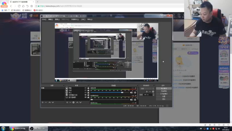The height and width of the screenshot is (131, 232).
Task: Click 桌面音频 blue volume slider handle
Action: [122, 93]
